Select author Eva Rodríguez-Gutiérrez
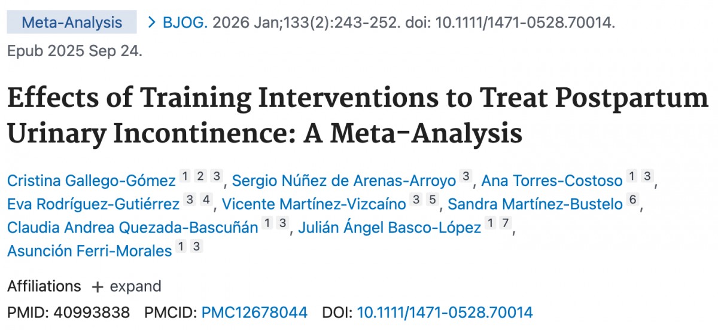718x330 pixels. coord(93,204)
